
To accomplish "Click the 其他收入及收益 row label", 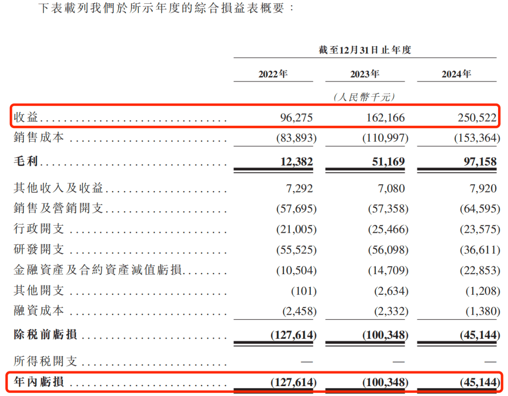I will coord(58,189).
